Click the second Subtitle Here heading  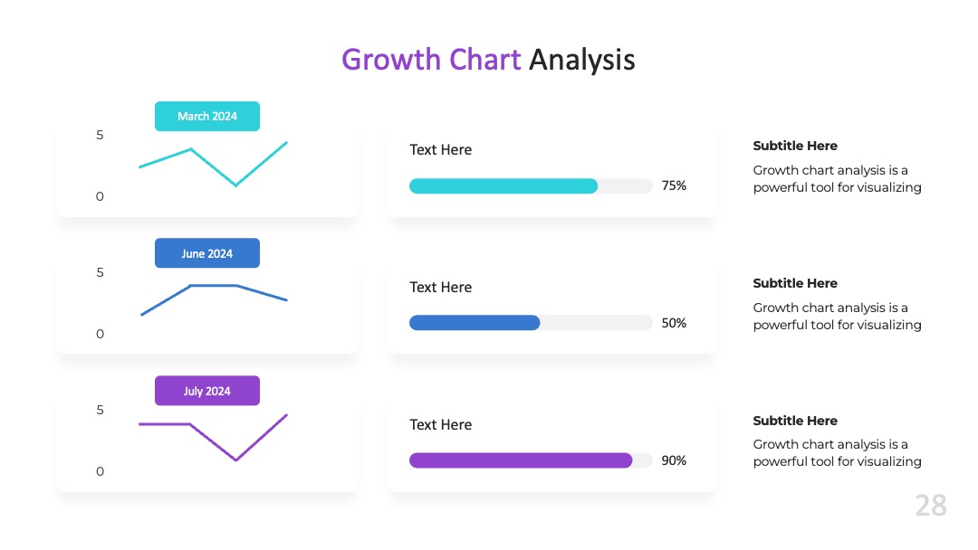coord(795,283)
